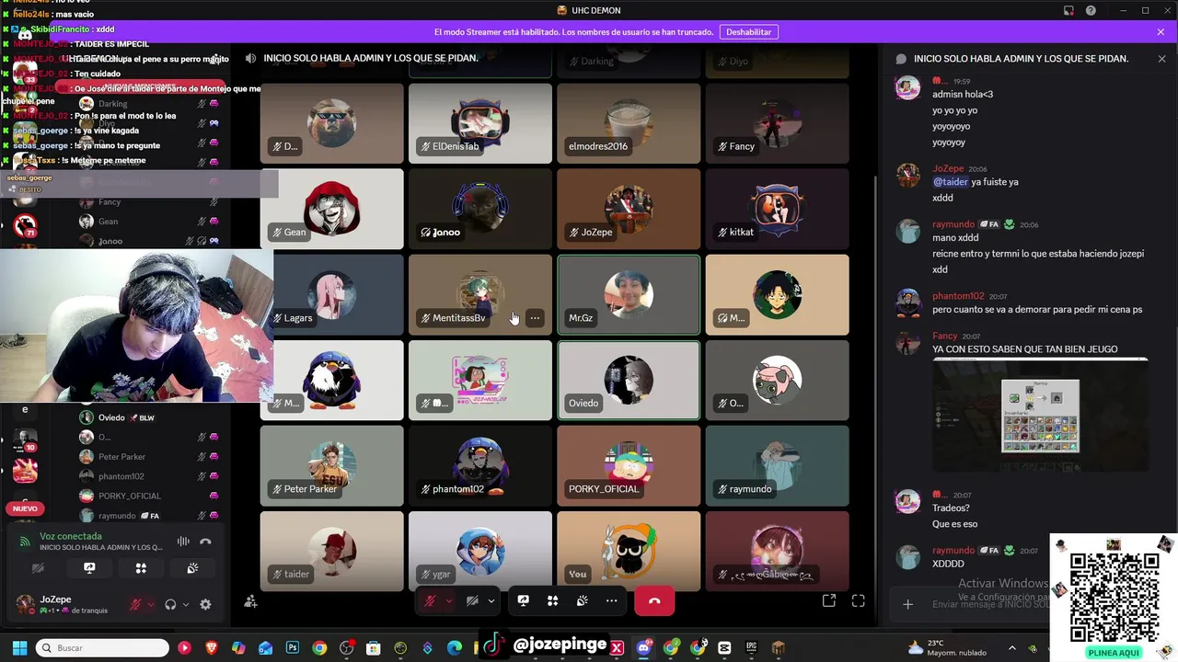Viewport: 1178px width, 662px height.
Task: Select the kitkat video tile
Action: 778,209
